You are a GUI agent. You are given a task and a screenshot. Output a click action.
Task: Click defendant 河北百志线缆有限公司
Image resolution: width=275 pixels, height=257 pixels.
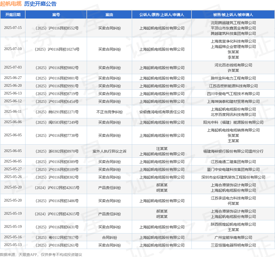click(233, 65)
